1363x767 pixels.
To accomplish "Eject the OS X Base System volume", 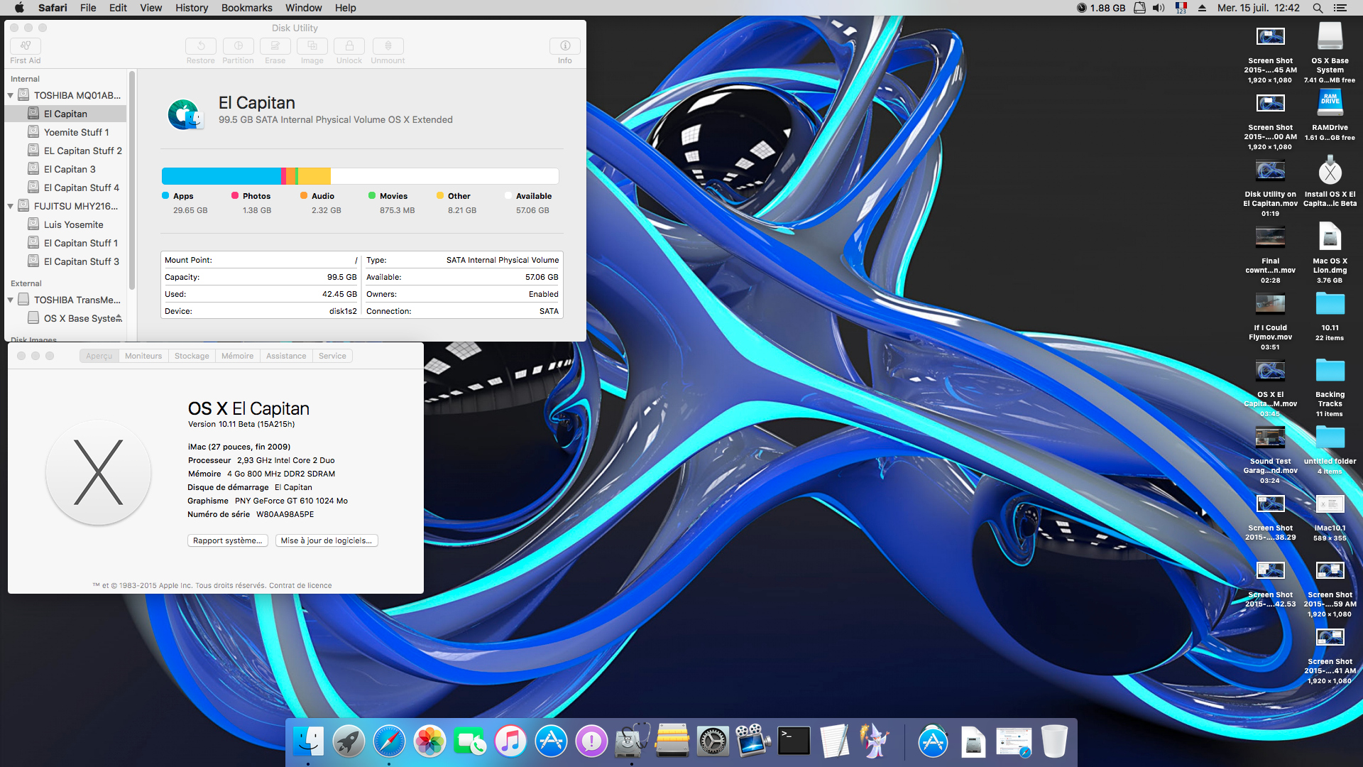I will point(119,318).
